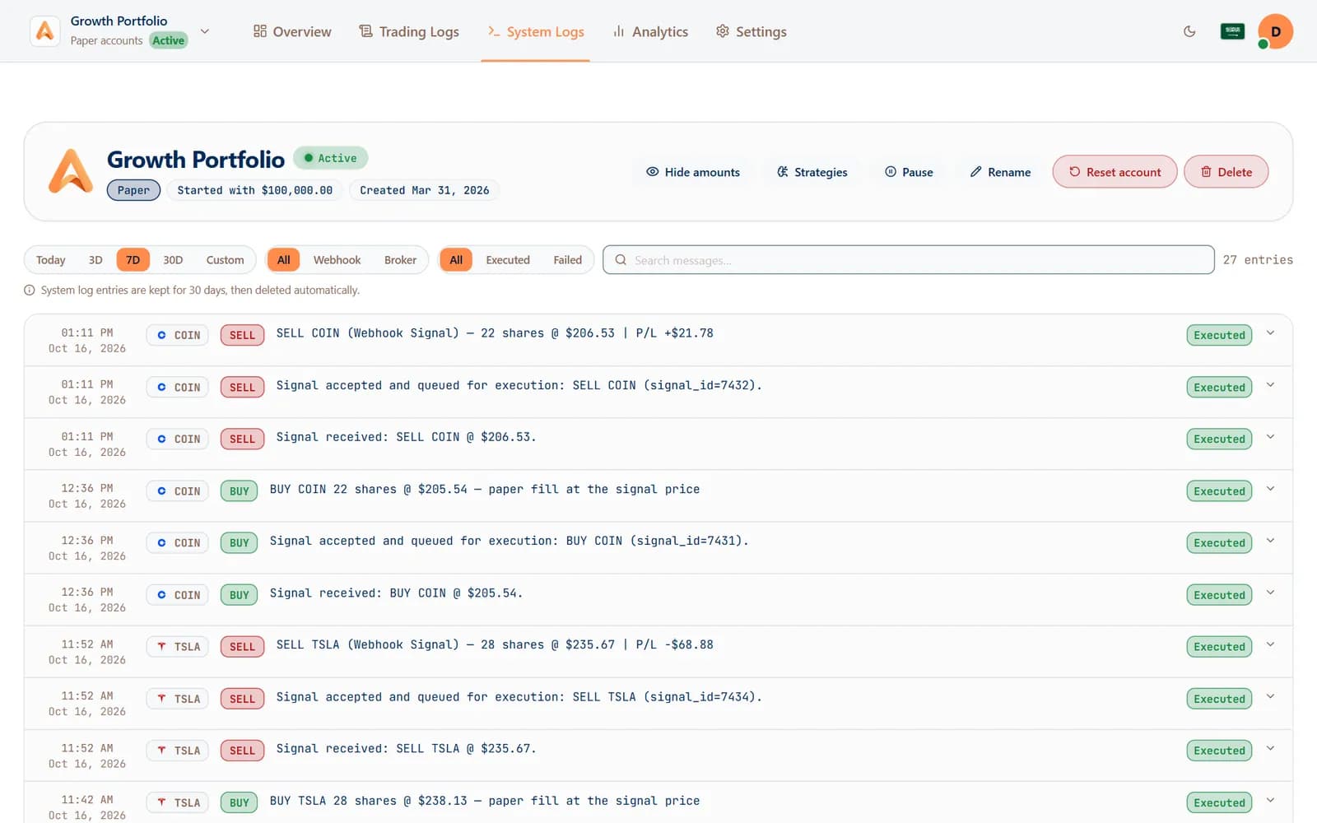The width and height of the screenshot is (1317, 823).
Task: Click the large Growth Portfolio logo
Action: pyautogui.click(x=71, y=171)
